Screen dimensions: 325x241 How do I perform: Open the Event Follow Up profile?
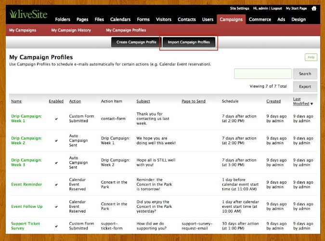coord(27,206)
